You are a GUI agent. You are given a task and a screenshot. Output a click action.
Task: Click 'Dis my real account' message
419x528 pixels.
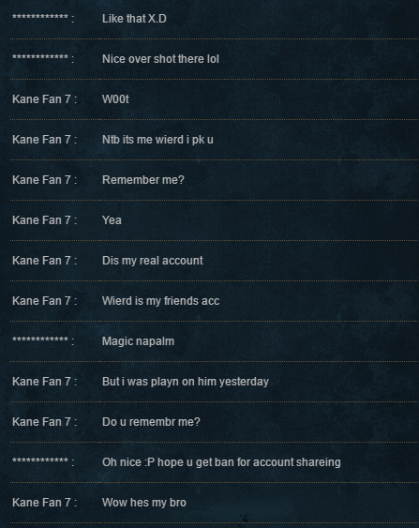coord(153,261)
